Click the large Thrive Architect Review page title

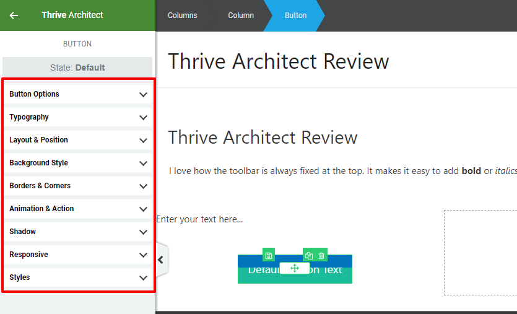coord(279,61)
